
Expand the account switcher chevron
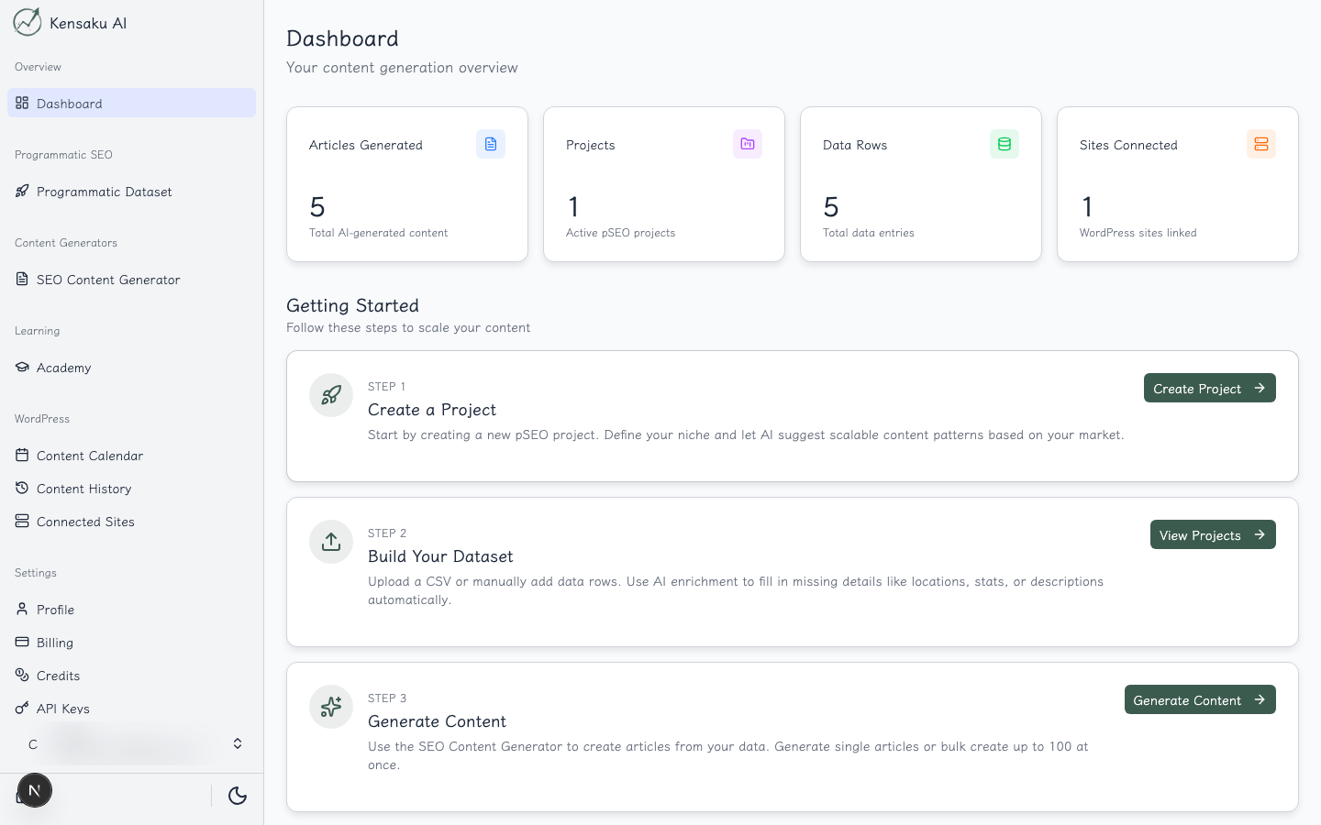238,743
